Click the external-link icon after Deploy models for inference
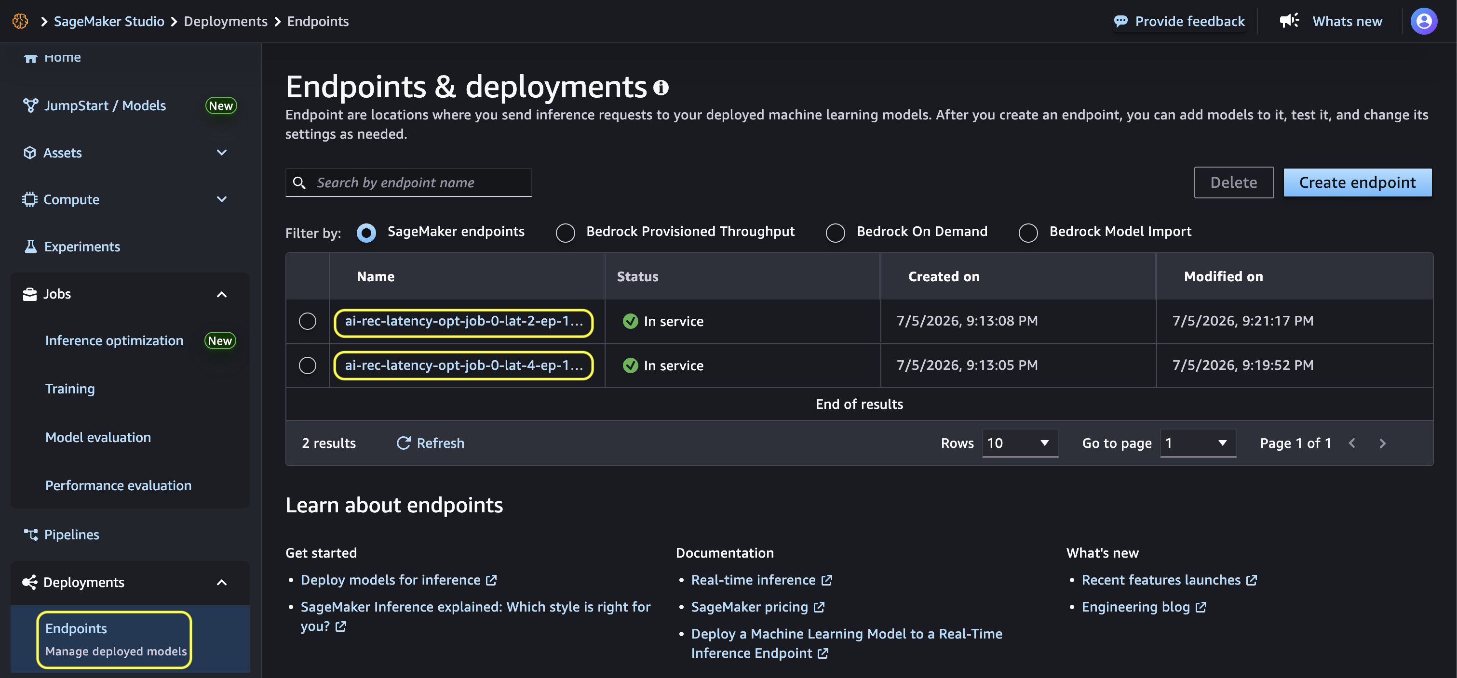Viewport: 1457px width, 678px height. 491,580
